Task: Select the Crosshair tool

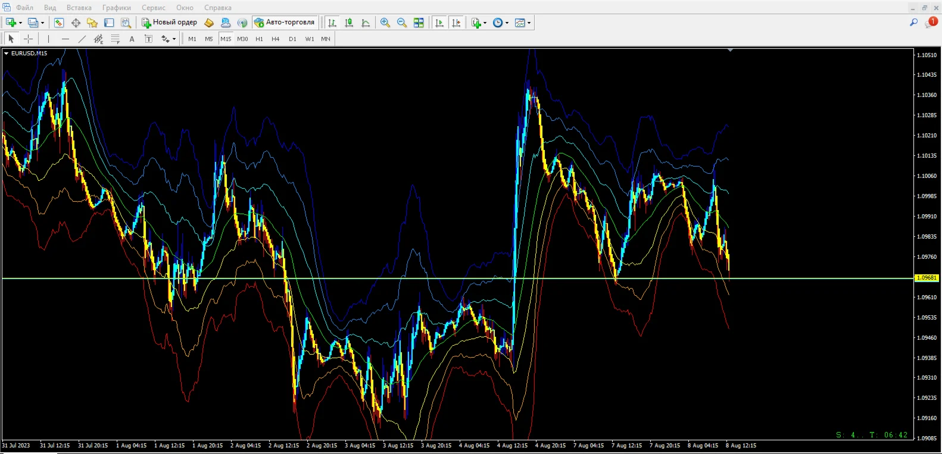Action: point(28,39)
